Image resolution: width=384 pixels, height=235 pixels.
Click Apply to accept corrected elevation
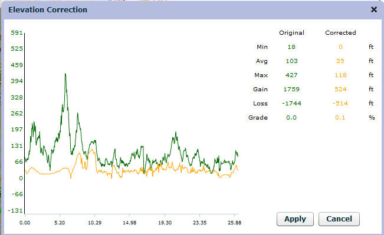tap(295, 219)
